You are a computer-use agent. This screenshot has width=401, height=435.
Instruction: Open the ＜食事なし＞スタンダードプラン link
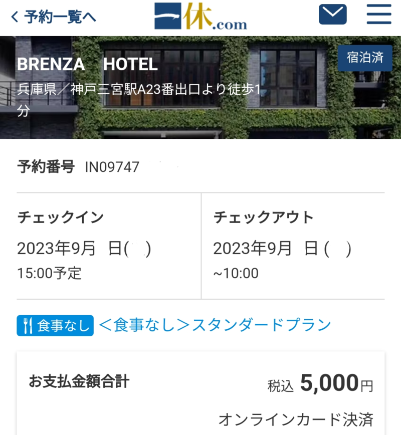tap(215, 325)
